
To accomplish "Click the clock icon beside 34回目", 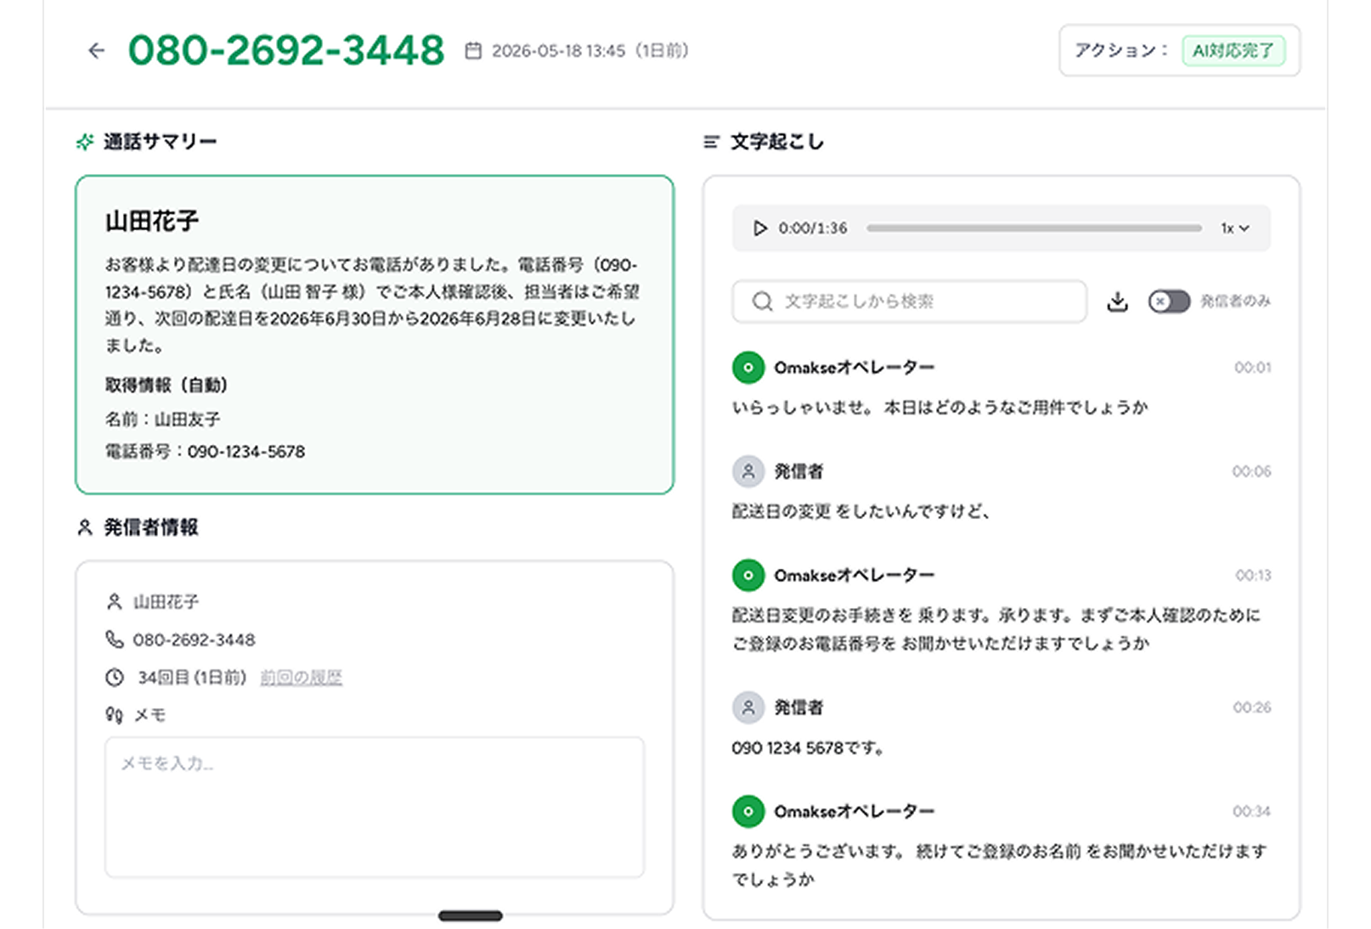I will coord(114,678).
